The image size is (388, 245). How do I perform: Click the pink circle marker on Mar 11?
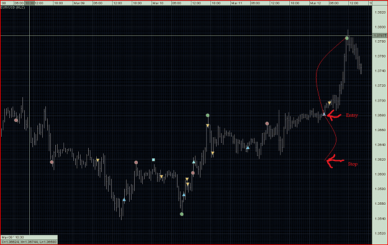pos(267,123)
